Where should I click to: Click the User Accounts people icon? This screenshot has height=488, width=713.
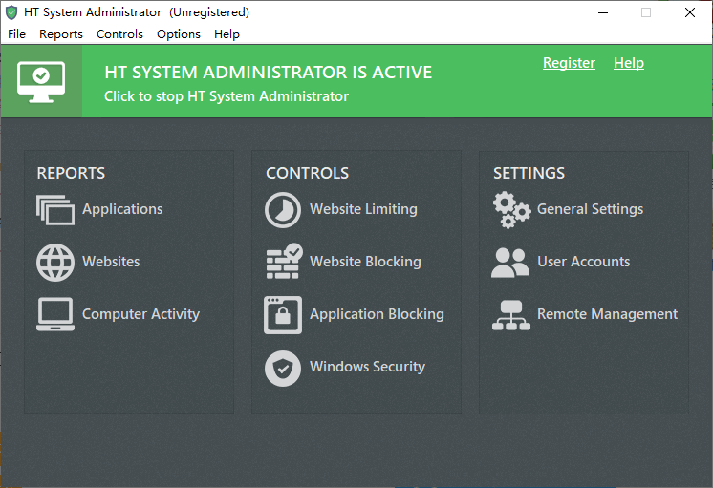point(510,263)
